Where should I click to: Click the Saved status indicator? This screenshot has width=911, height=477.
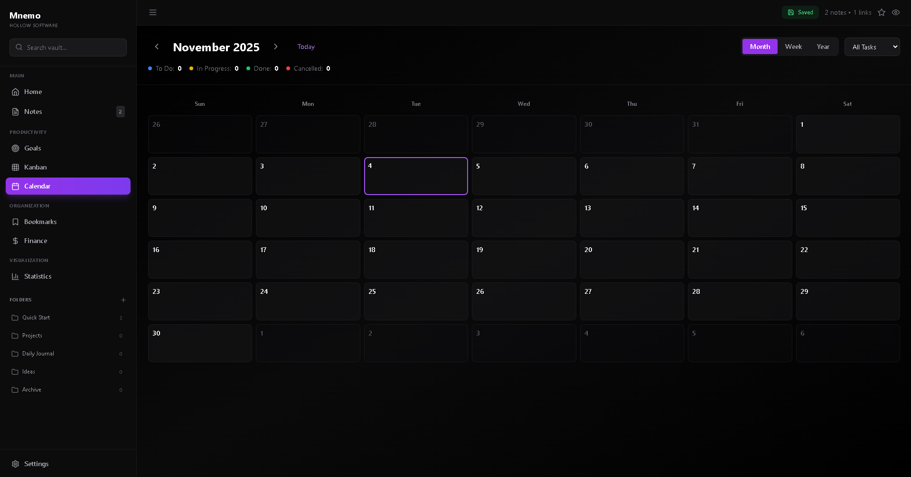pos(800,12)
